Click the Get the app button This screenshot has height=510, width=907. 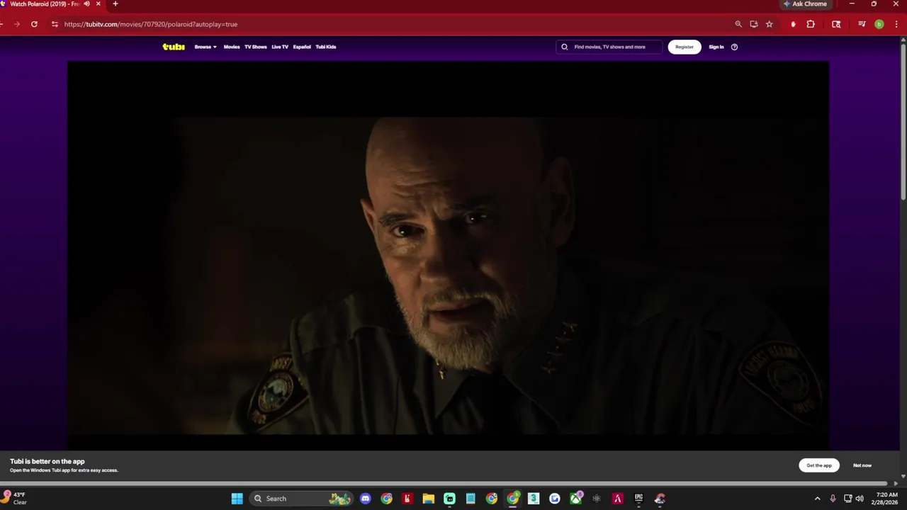point(819,465)
